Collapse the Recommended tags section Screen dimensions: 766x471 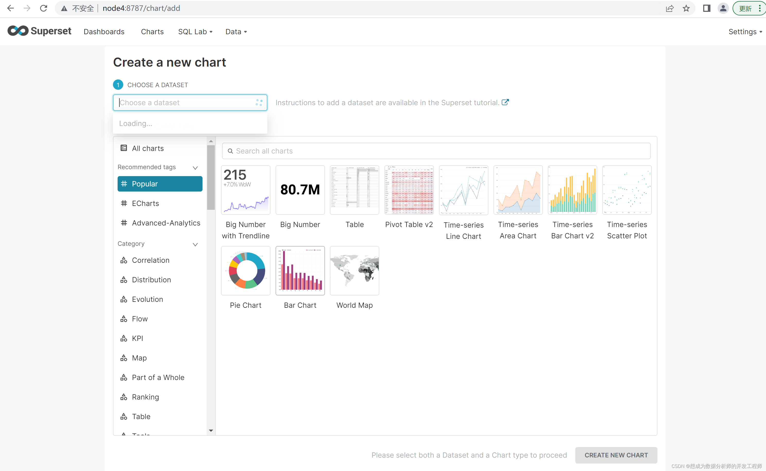(195, 168)
